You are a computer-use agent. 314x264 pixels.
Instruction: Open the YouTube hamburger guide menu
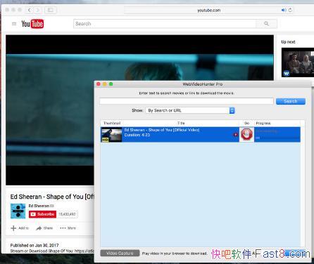pos(14,24)
